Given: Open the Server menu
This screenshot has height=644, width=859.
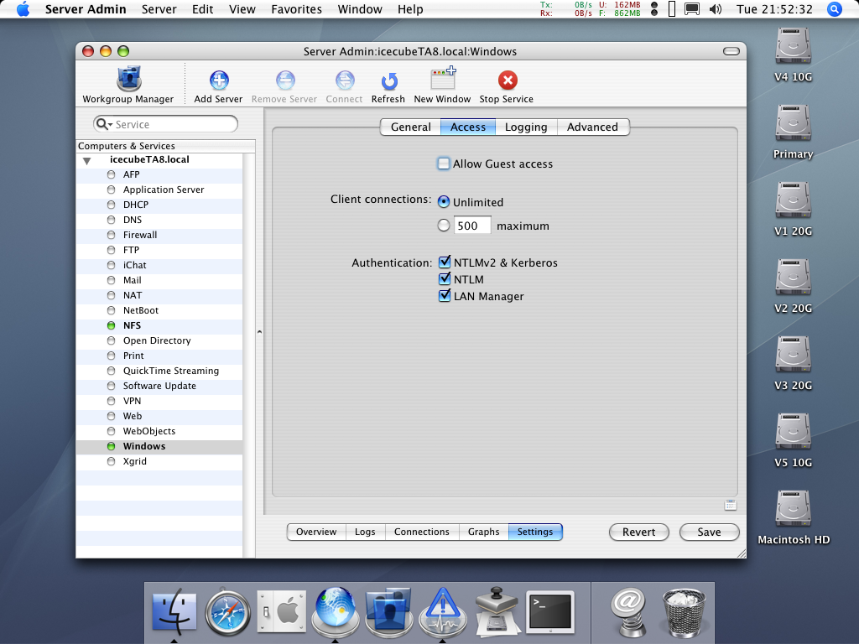Looking at the screenshot, I should coord(159,9).
